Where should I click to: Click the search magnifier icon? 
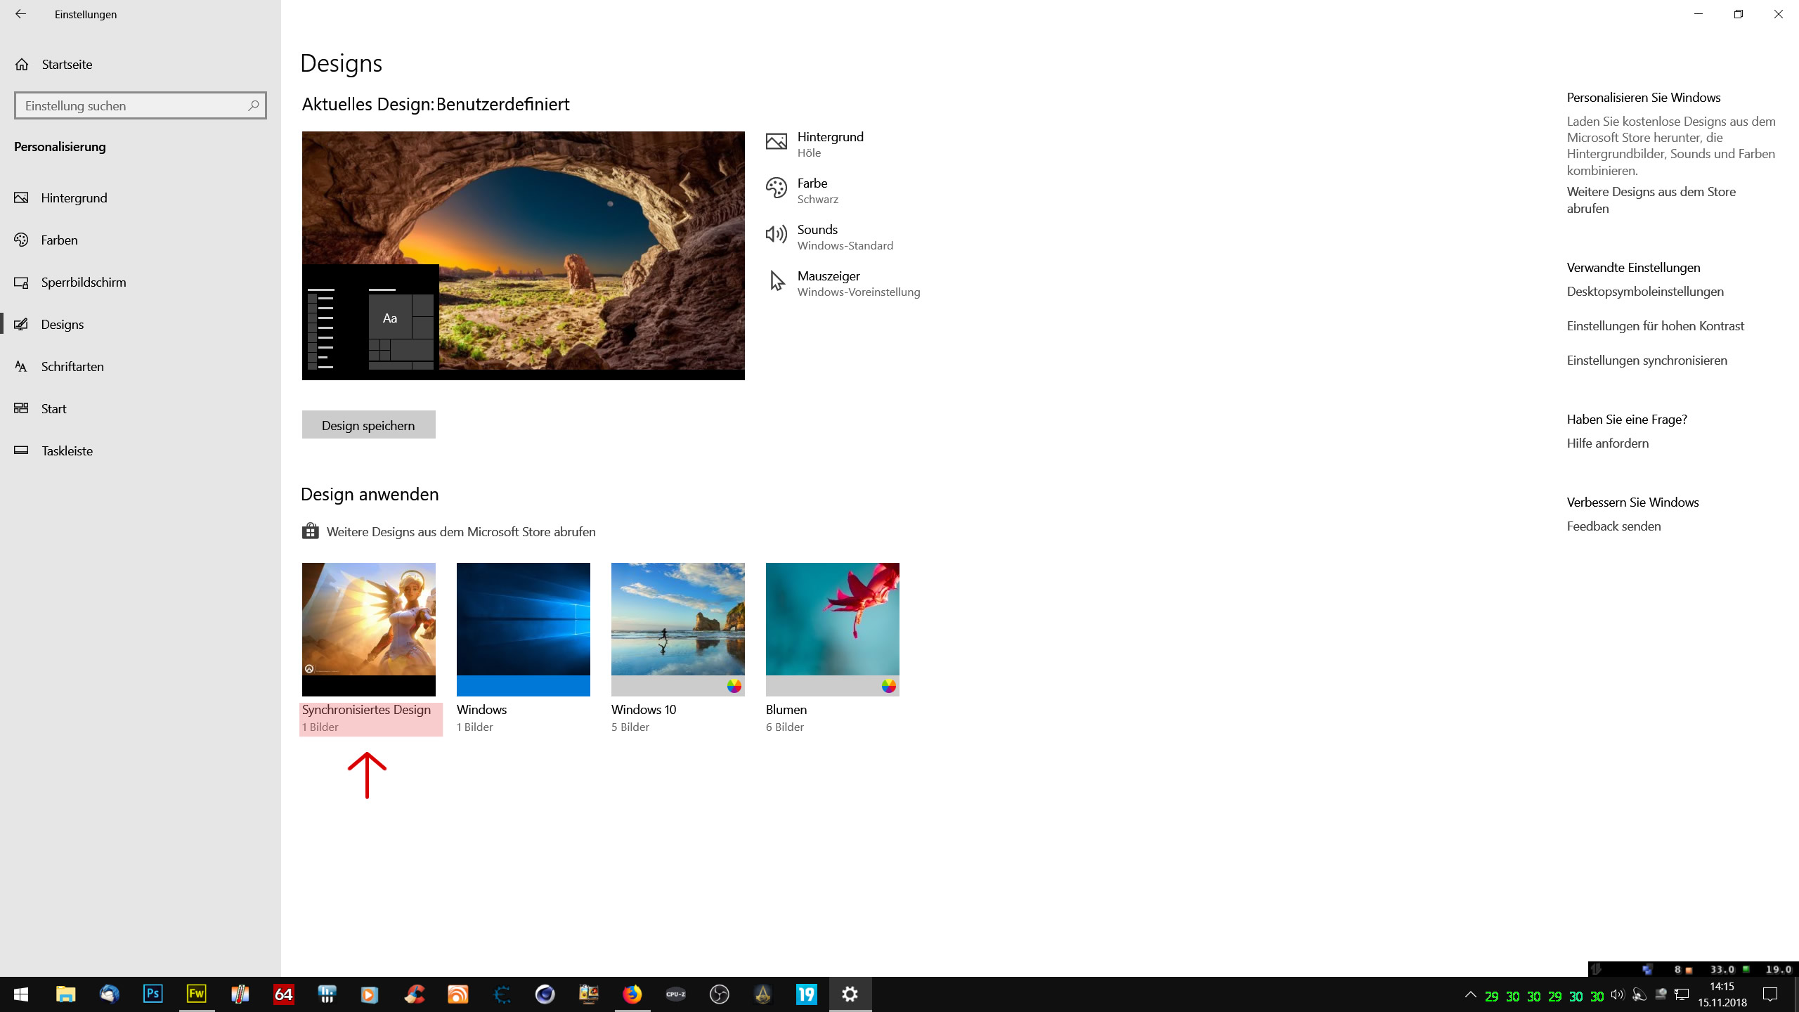point(254,105)
